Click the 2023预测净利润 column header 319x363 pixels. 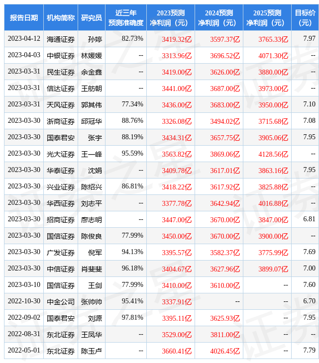point(171,18)
